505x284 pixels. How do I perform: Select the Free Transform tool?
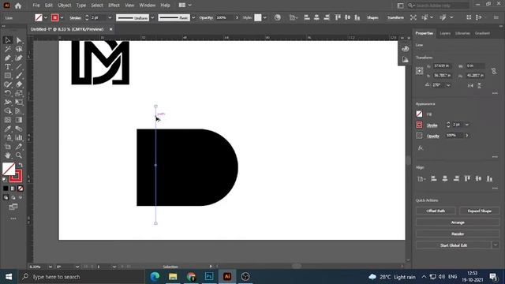(x=19, y=103)
